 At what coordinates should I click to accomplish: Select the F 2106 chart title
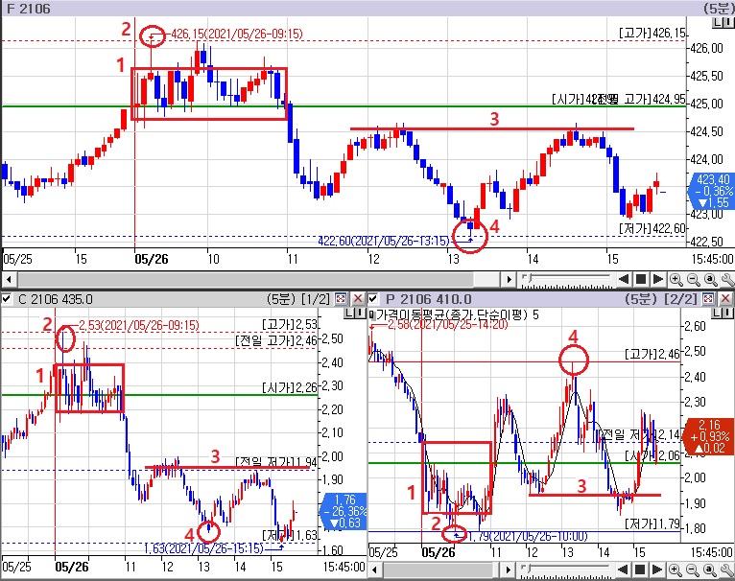[28, 9]
